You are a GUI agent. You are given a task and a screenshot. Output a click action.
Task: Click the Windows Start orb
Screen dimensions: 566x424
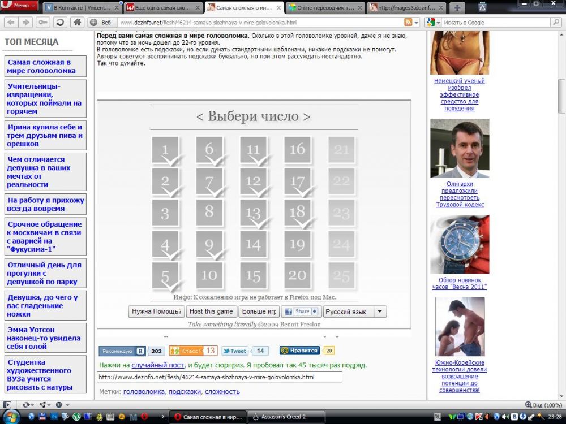tap(11, 417)
